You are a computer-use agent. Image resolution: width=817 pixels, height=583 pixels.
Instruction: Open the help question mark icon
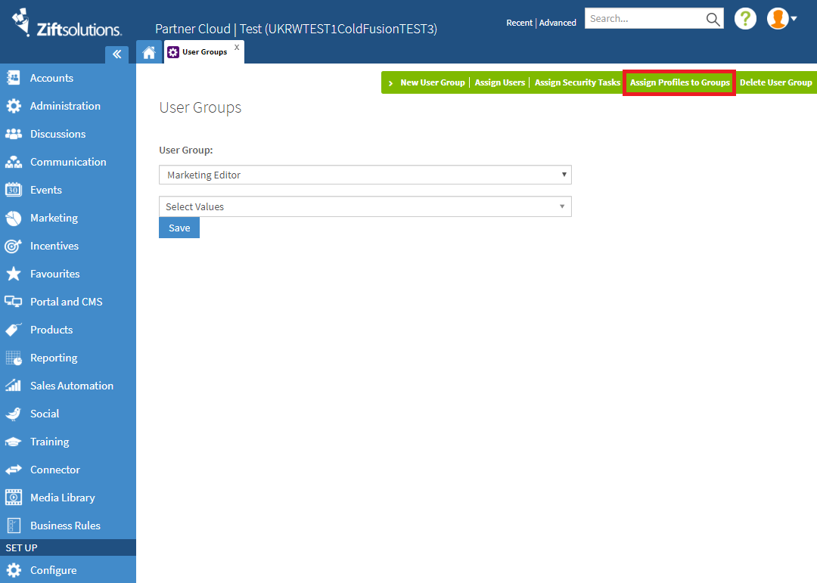pyautogui.click(x=745, y=19)
